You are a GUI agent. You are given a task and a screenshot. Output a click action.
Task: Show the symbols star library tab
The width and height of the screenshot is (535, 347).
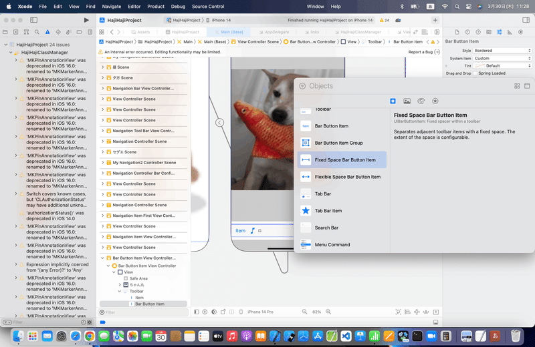click(435, 101)
